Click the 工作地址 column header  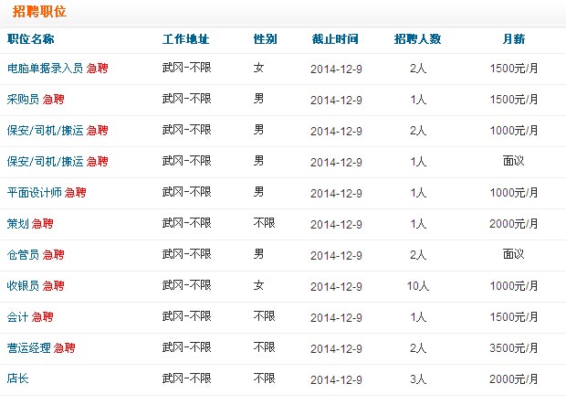(x=185, y=39)
